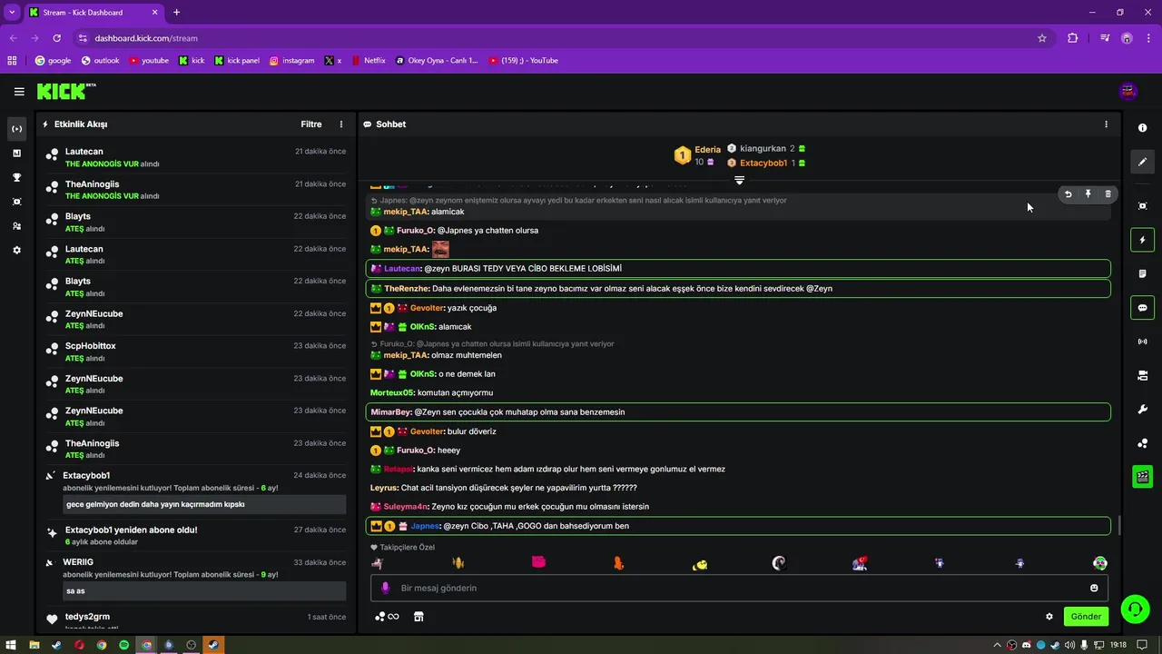Click the Lautecan username in highlighted chat message
The image size is (1162, 654).
pyautogui.click(x=402, y=269)
